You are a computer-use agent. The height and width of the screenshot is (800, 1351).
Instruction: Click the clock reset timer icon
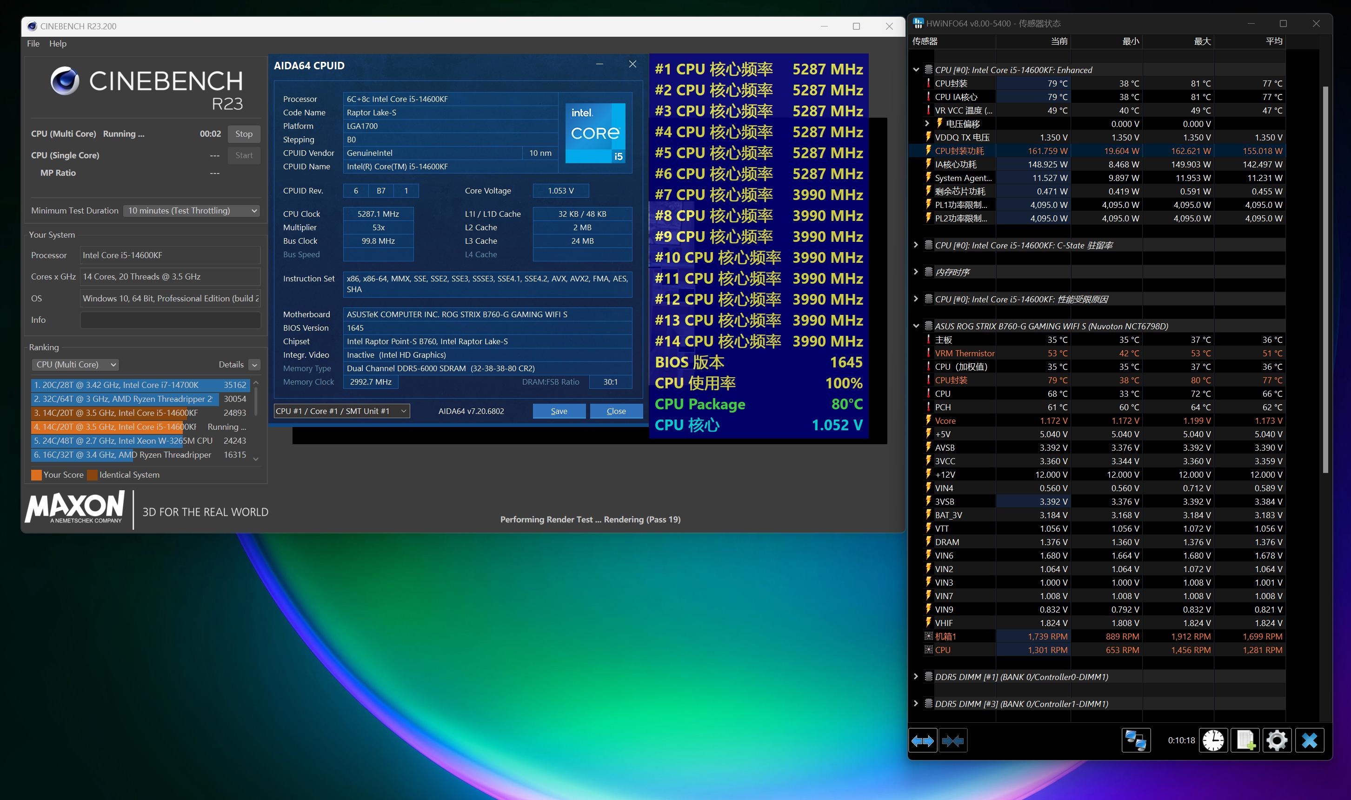(1213, 741)
